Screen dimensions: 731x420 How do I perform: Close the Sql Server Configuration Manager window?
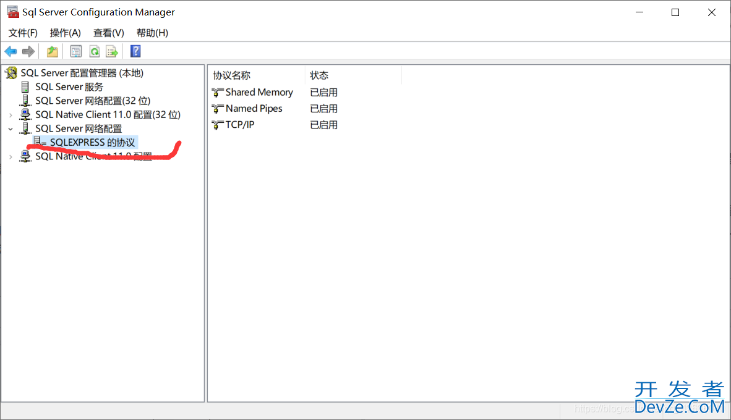click(x=711, y=12)
